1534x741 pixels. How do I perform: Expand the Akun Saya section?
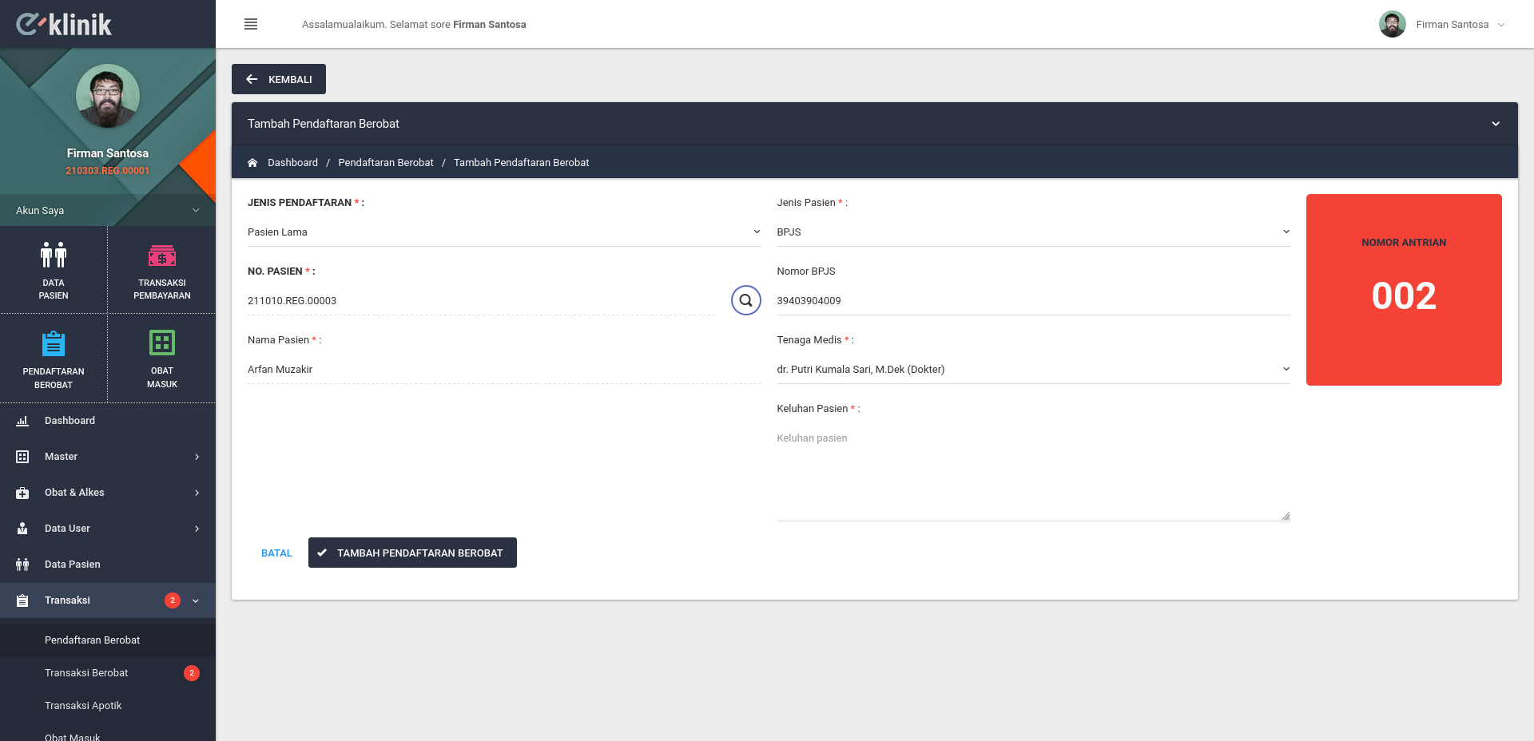point(108,210)
